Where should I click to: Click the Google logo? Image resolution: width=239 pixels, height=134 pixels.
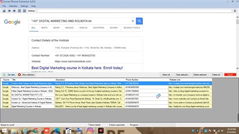click(x=12, y=22)
